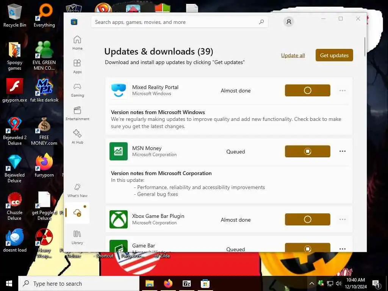Open the MSN Money app title
The image size is (388, 291).
click(x=147, y=148)
